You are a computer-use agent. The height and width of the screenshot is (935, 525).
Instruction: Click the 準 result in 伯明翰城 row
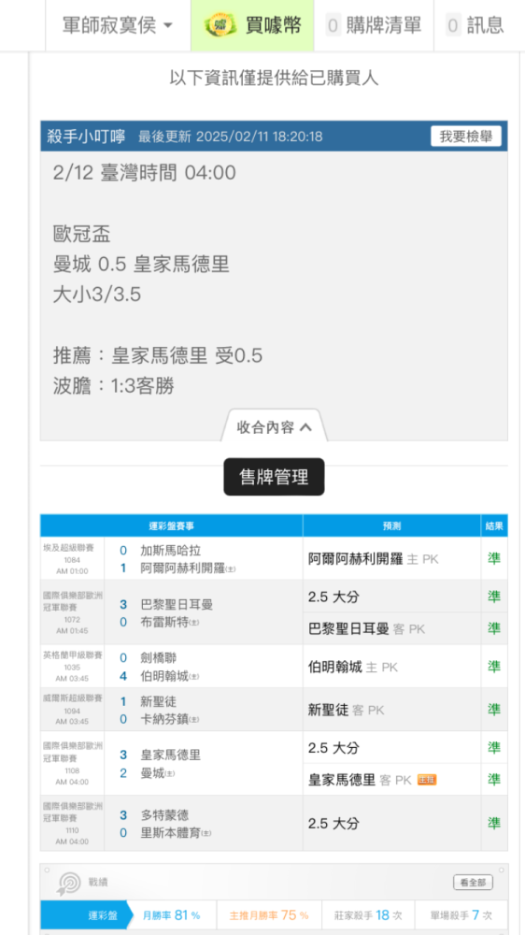point(494,666)
